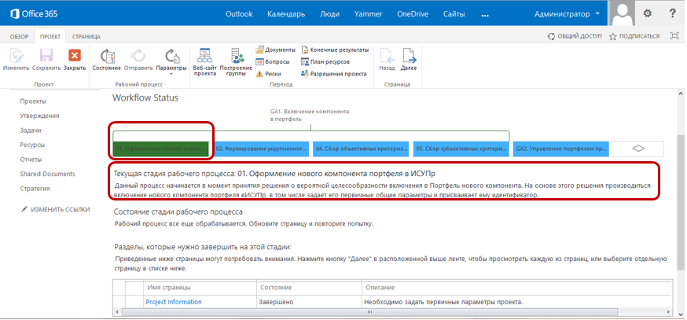Click the Построение группы icon
This screenshot has height=320, width=687.
click(237, 56)
